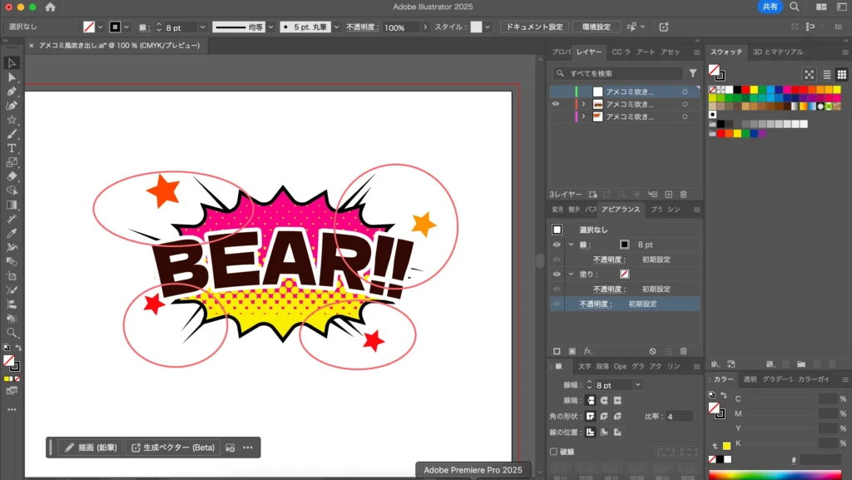Toggle visibility eye of 線 appearance attribute
This screenshot has height=480, width=852.
coord(557,245)
